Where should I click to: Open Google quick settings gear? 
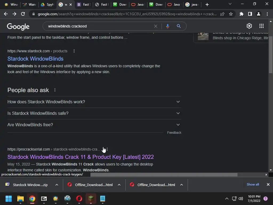(x=249, y=26)
